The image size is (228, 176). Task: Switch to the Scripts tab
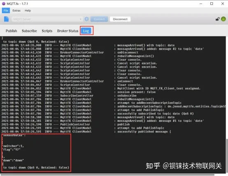click(47, 31)
